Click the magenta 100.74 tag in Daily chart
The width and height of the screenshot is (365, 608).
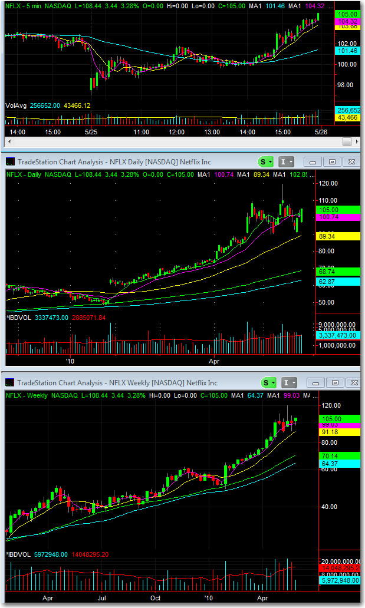(x=338, y=217)
